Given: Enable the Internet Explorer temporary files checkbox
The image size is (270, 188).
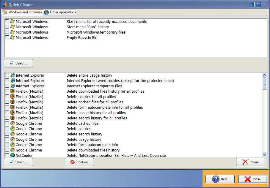Looking at the screenshot, I should coord(7,86).
